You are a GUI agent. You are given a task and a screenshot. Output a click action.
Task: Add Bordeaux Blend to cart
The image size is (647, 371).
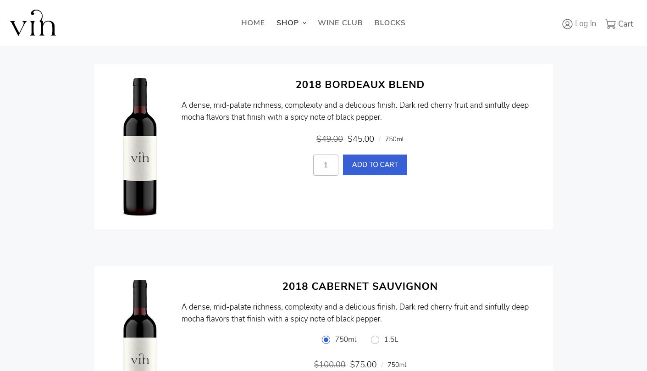(x=375, y=165)
